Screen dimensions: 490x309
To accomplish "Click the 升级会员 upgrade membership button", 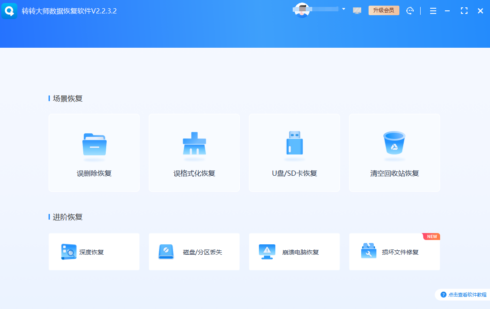I will click(384, 10).
